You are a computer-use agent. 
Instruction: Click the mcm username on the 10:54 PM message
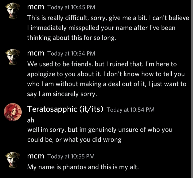point(36,53)
